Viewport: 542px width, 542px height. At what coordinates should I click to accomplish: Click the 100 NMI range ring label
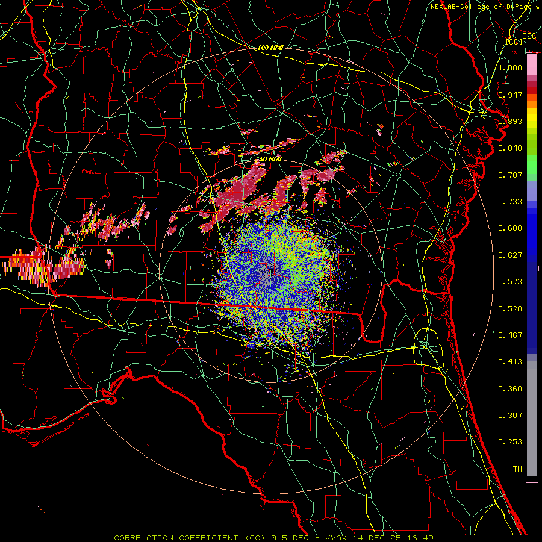(270, 48)
